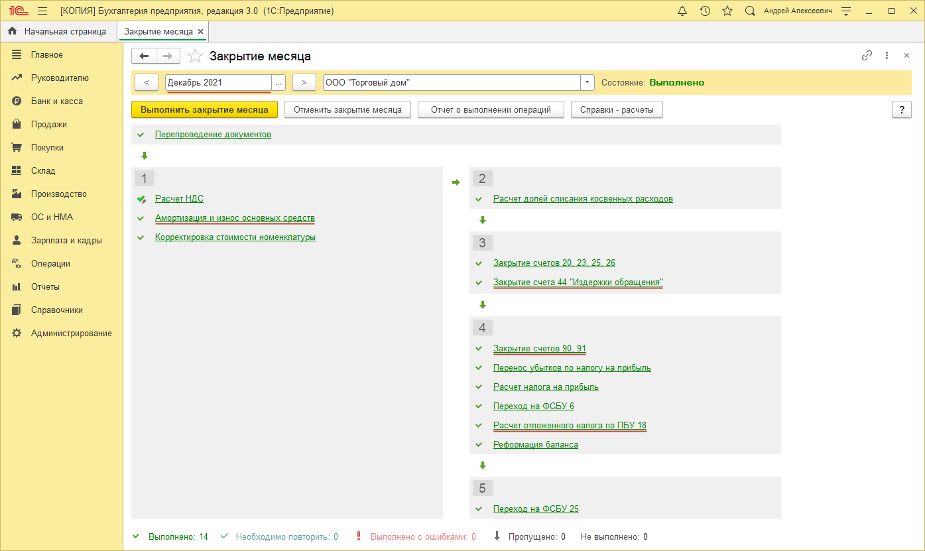Click the home icon on Начальная страница
The image size is (925, 551).
point(12,31)
